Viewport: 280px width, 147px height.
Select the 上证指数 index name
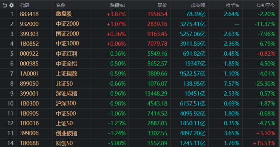[66, 73]
